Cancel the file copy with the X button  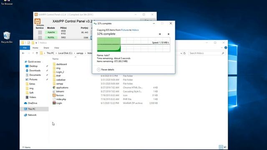[169, 34]
